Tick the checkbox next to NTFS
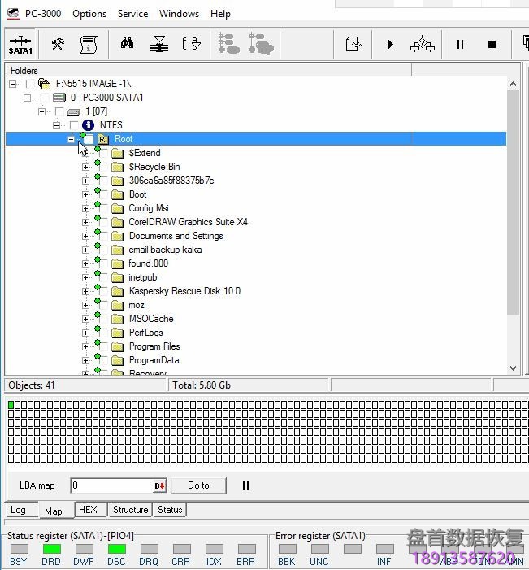529x570 pixels. pyautogui.click(x=74, y=125)
